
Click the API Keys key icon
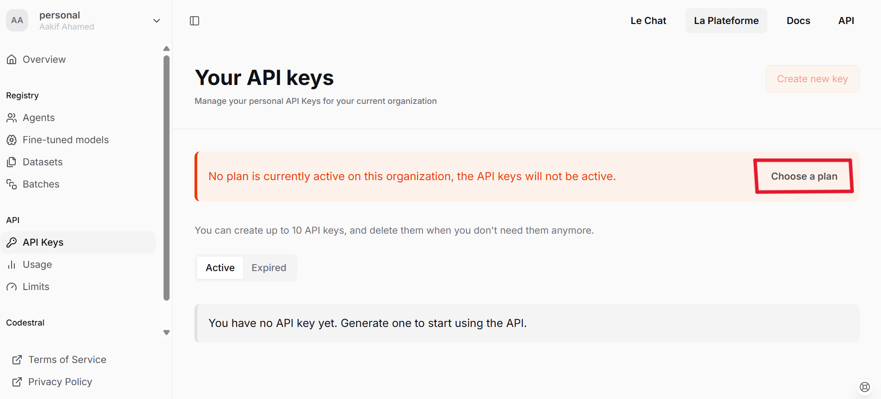pyautogui.click(x=12, y=242)
